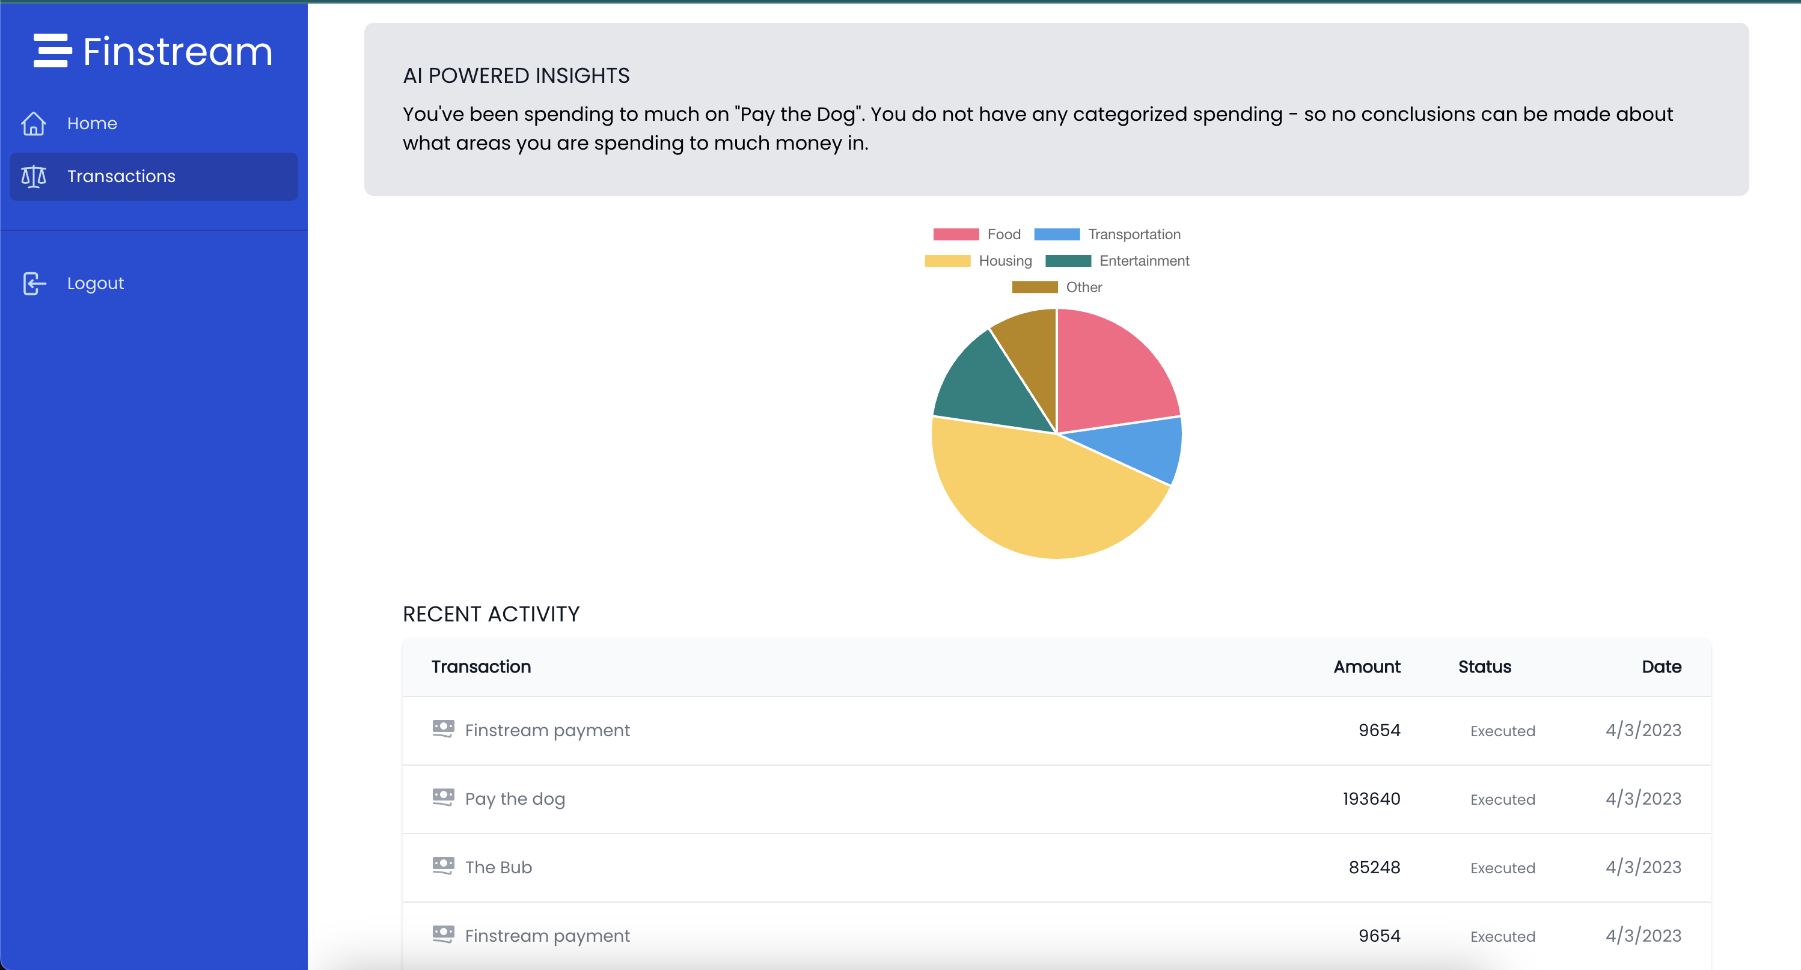Click money icon beside Pay the dog
Screen dimensions: 1801x970
click(x=443, y=798)
